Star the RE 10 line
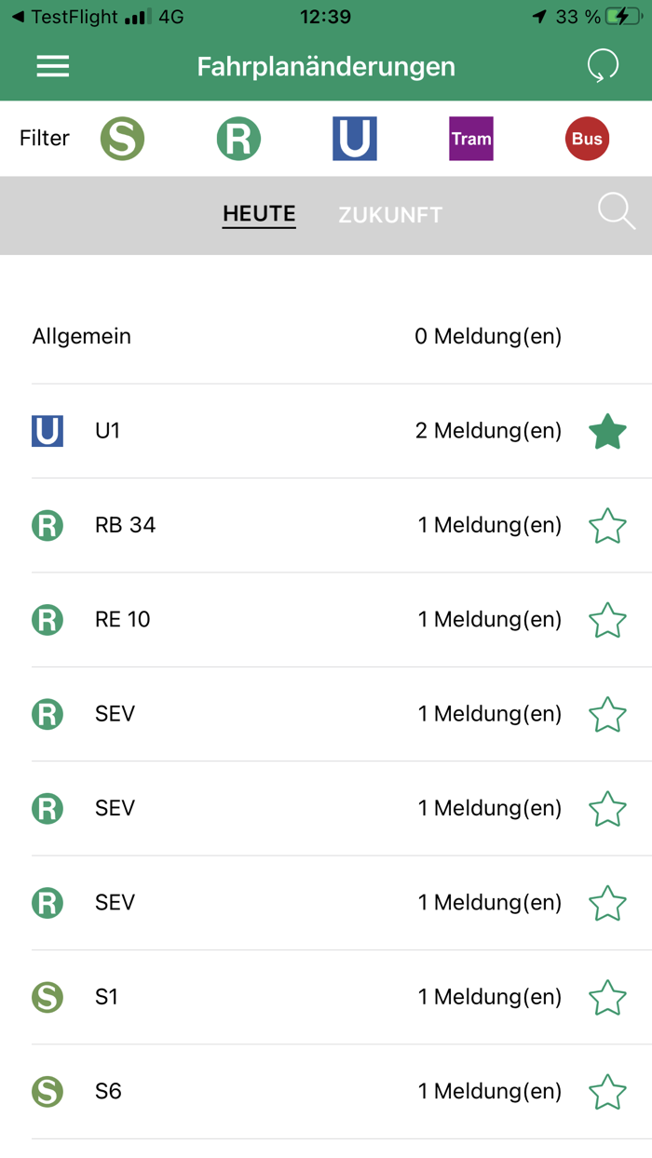652x1158 pixels. click(607, 619)
